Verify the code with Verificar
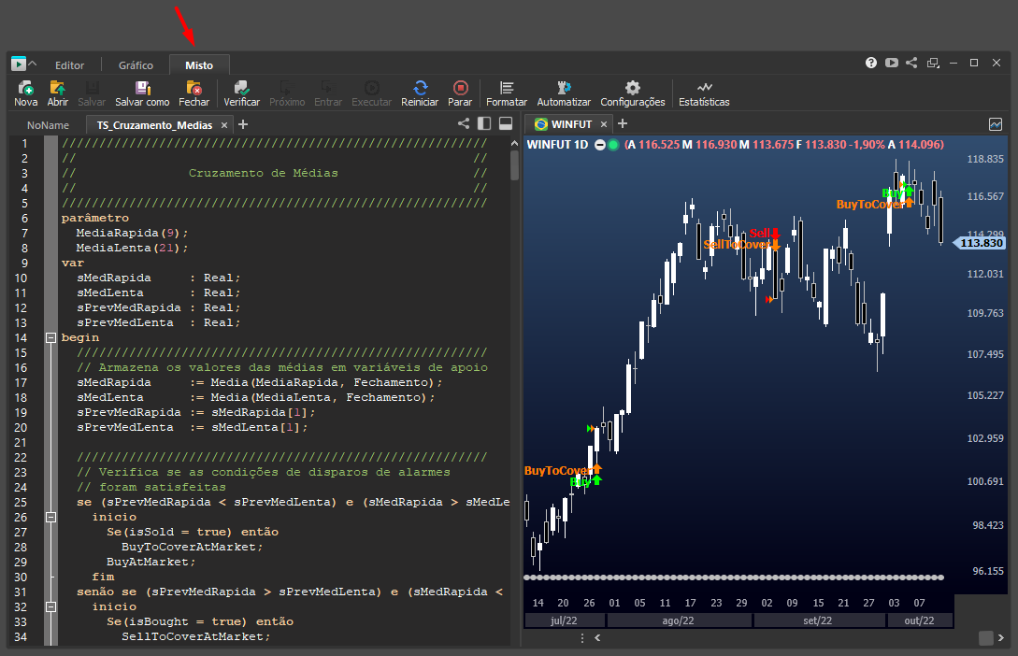The image size is (1018, 656). point(241,93)
